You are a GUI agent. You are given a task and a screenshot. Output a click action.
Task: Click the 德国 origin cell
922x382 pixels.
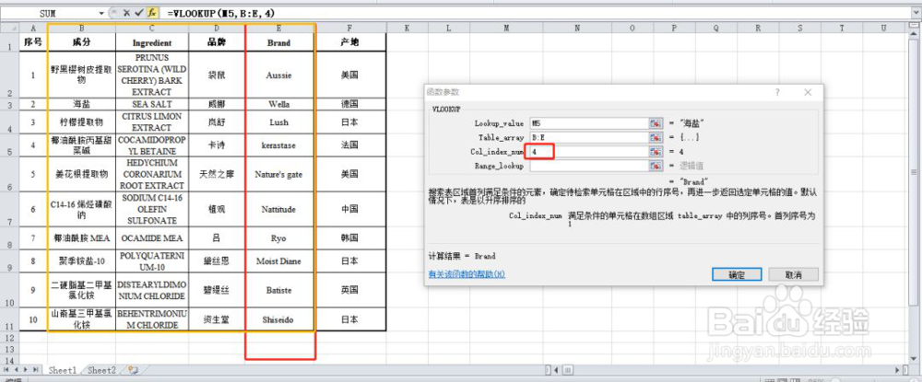(350, 104)
